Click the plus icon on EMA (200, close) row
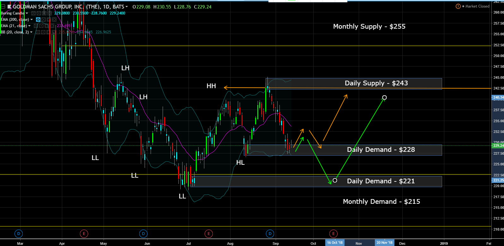The height and width of the screenshot is (246, 504). tap(49, 20)
